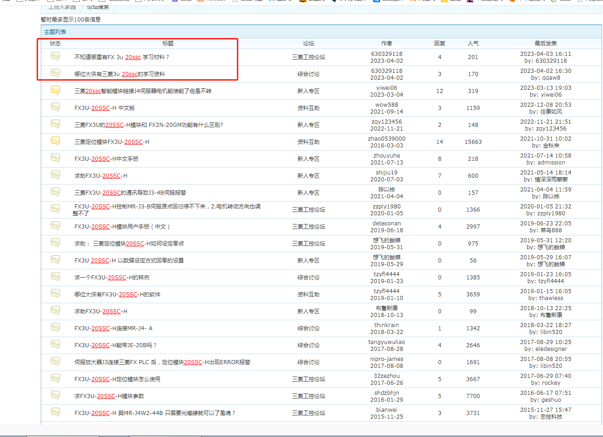Click status icon for '求一个FX3U-20SSC-H的样例' thread
Viewport: 603px width, 437px height.
coord(55,277)
